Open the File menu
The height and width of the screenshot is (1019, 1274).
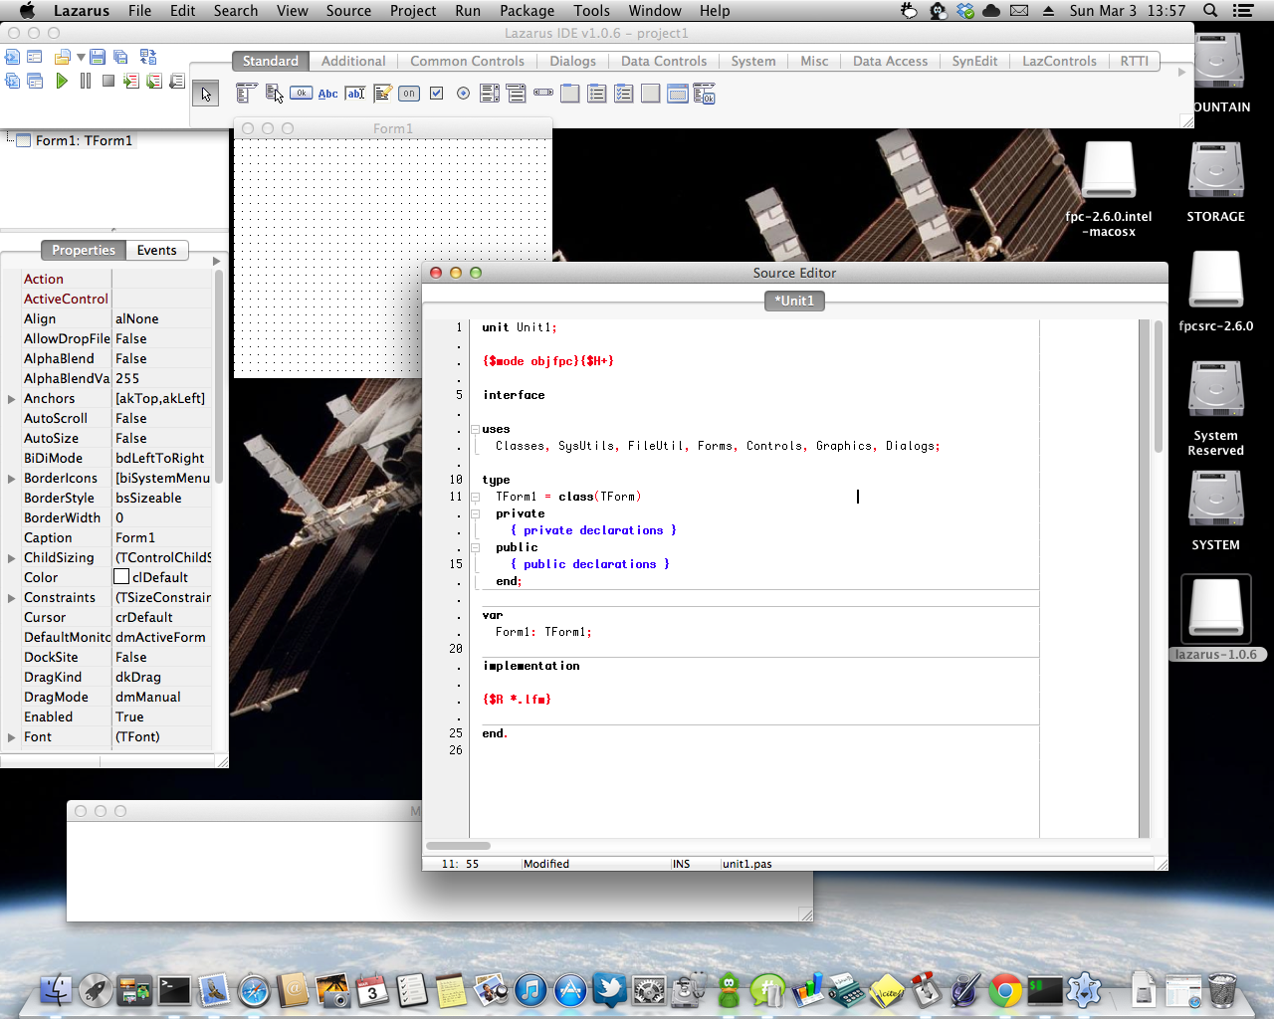[139, 10]
